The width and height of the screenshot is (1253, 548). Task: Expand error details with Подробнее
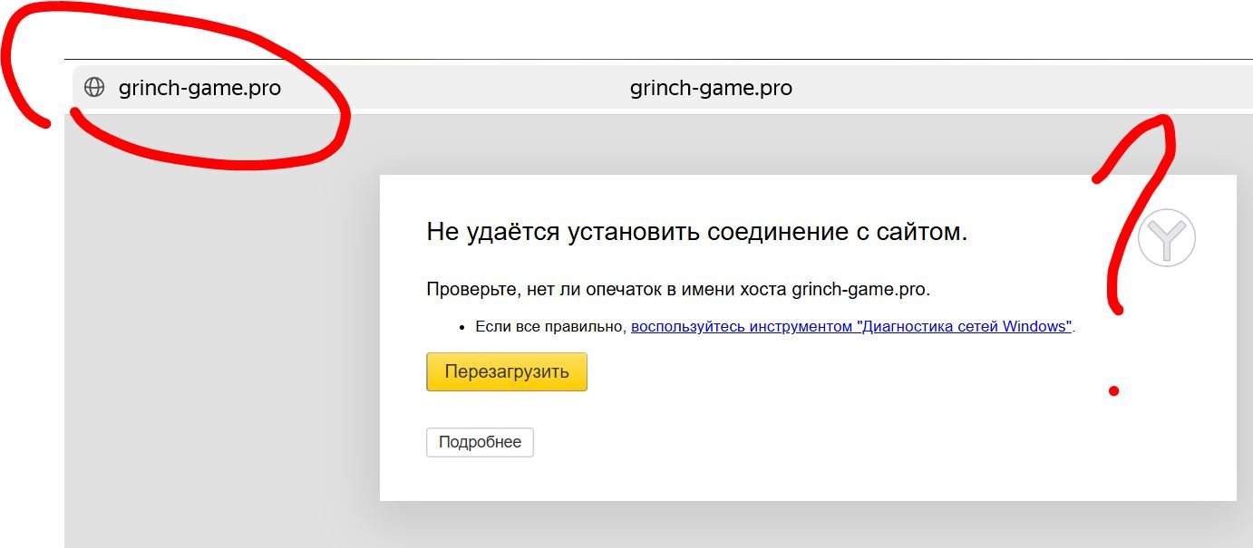[480, 442]
